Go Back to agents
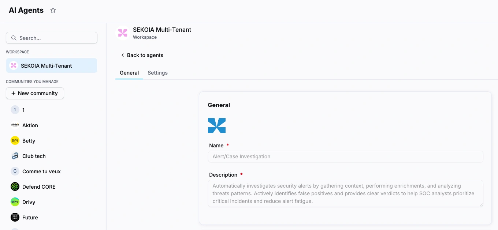This screenshot has width=498, height=230. [142, 55]
